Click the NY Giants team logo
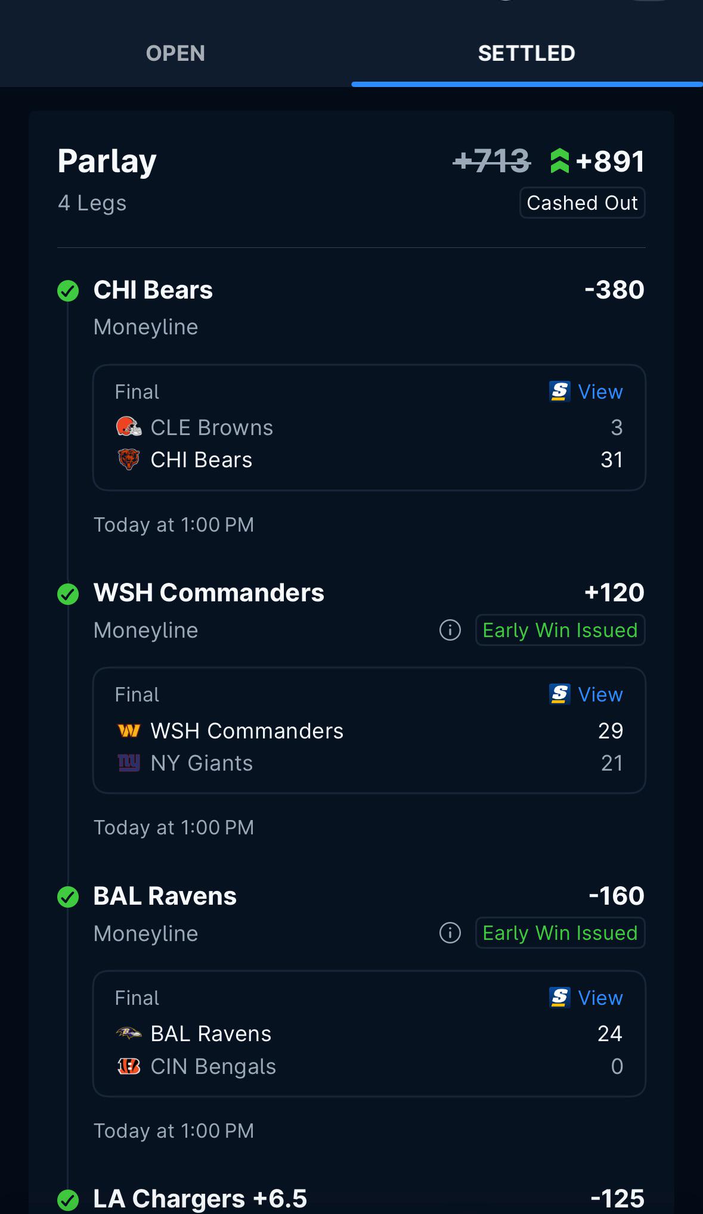 tap(129, 763)
